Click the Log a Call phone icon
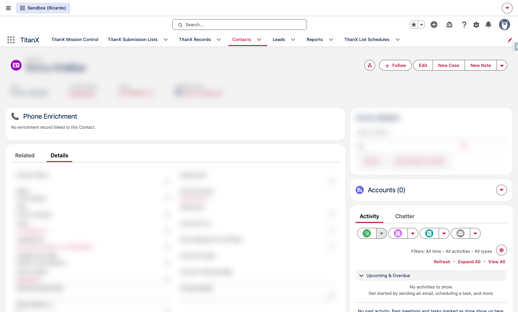518x312 pixels. point(429,233)
